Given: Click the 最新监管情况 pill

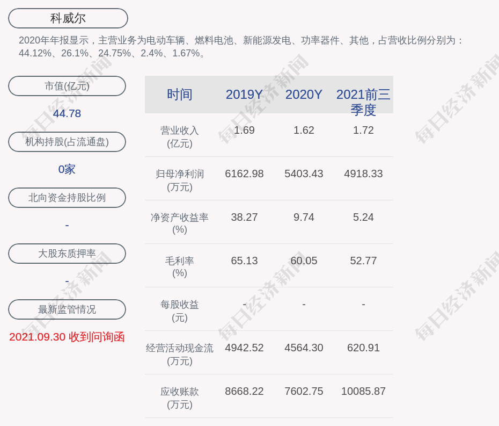Looking at the screenshot, I should click(x=67, y=309).
